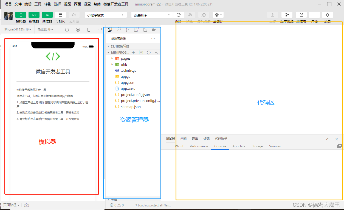
Task: Click the simulator stop icon
Action: point(78,30)
